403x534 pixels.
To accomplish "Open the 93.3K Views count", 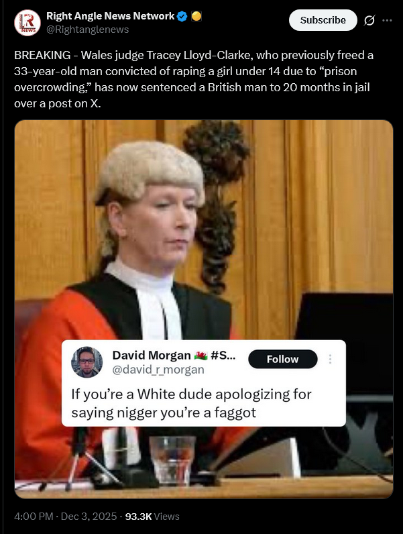I will click(152, 517).
